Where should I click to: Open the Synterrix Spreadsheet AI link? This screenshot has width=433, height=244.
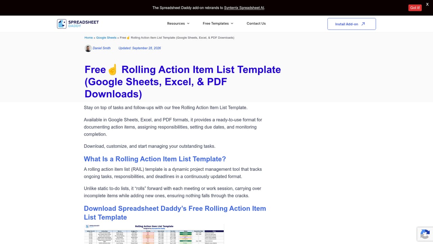[244, 8]
